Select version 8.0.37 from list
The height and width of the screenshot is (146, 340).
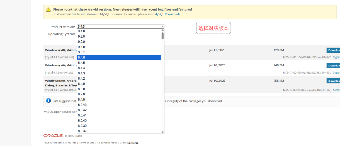119,131
